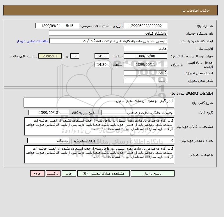Click label ایجاد کننده درخواست

[197, 41]
